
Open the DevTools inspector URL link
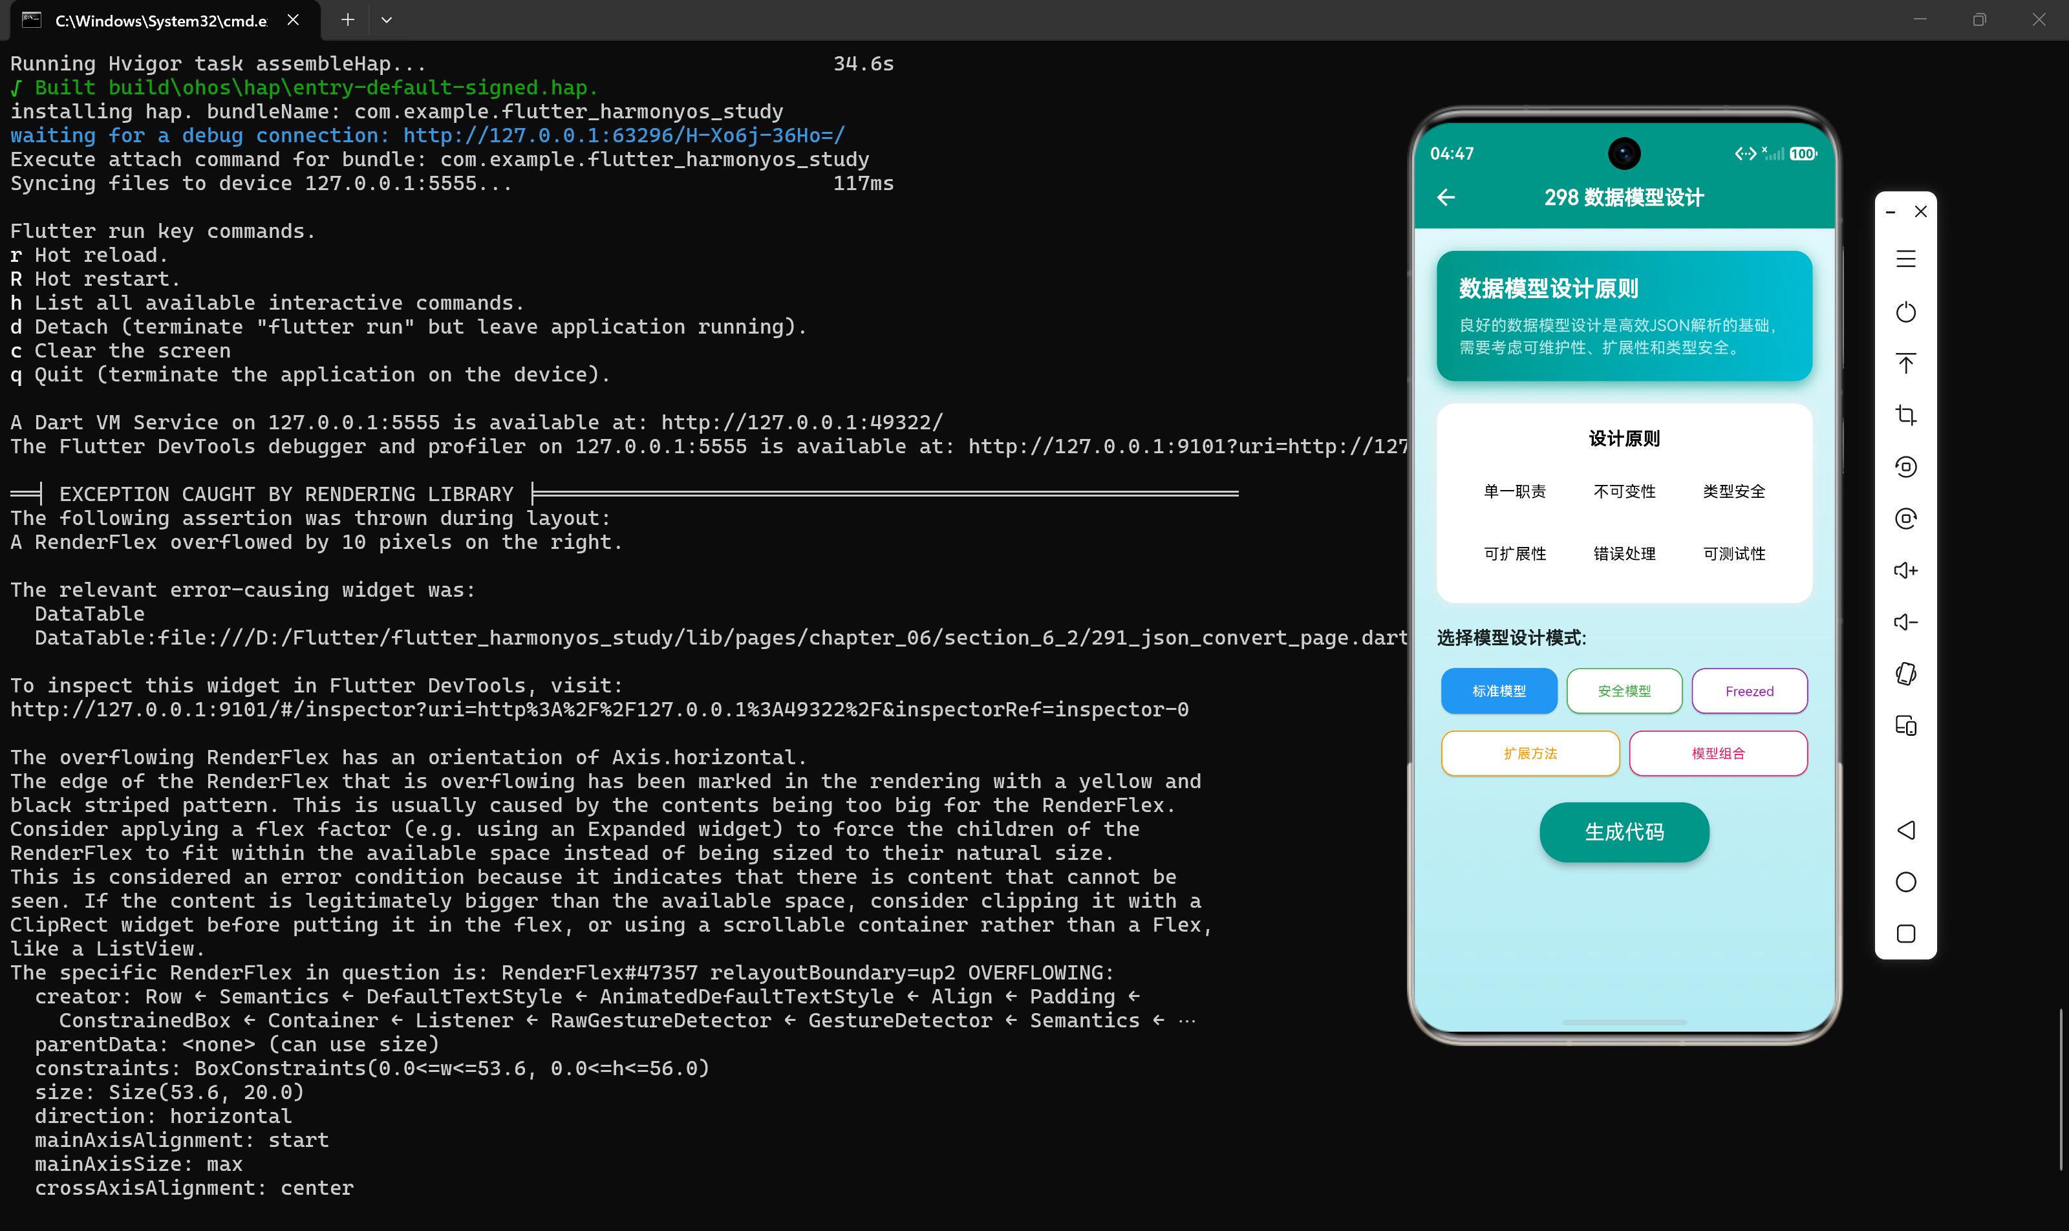(x=599, y=709)
